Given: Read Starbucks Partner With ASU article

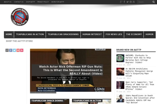Looking at the screenshot, I should (x=138, y=59).
